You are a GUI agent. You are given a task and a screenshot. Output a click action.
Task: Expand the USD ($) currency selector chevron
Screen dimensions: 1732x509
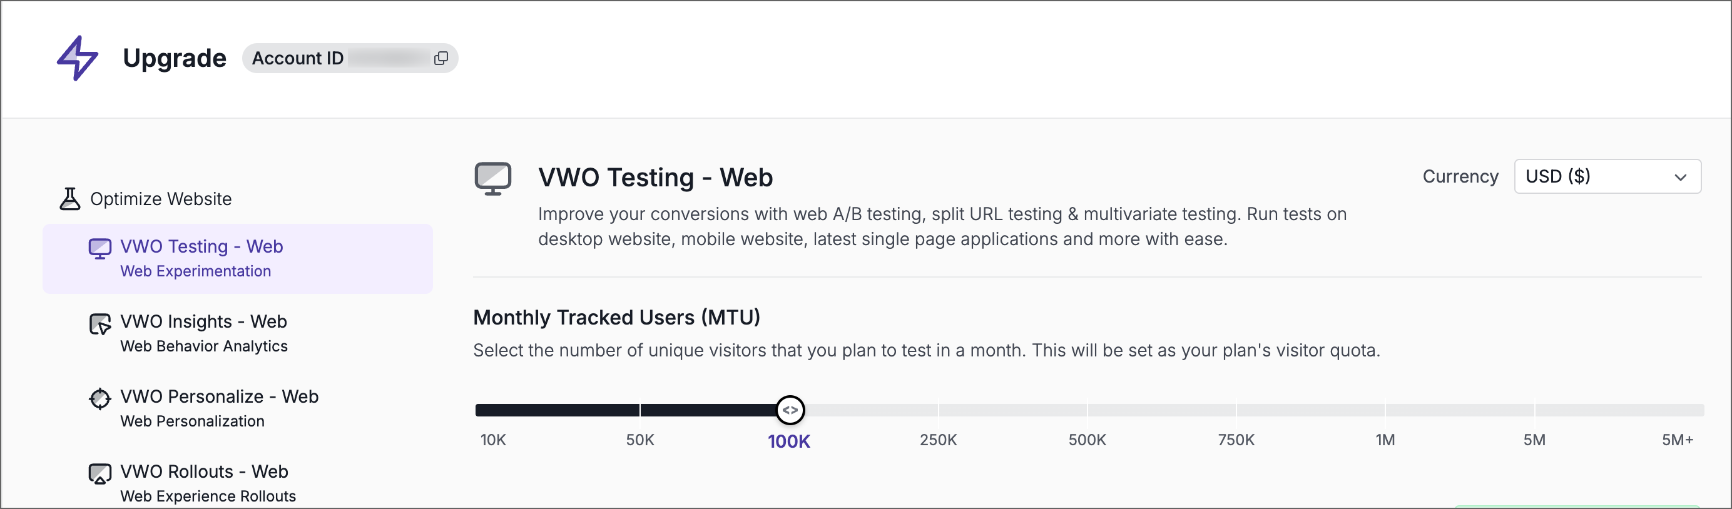point(1681,176)
